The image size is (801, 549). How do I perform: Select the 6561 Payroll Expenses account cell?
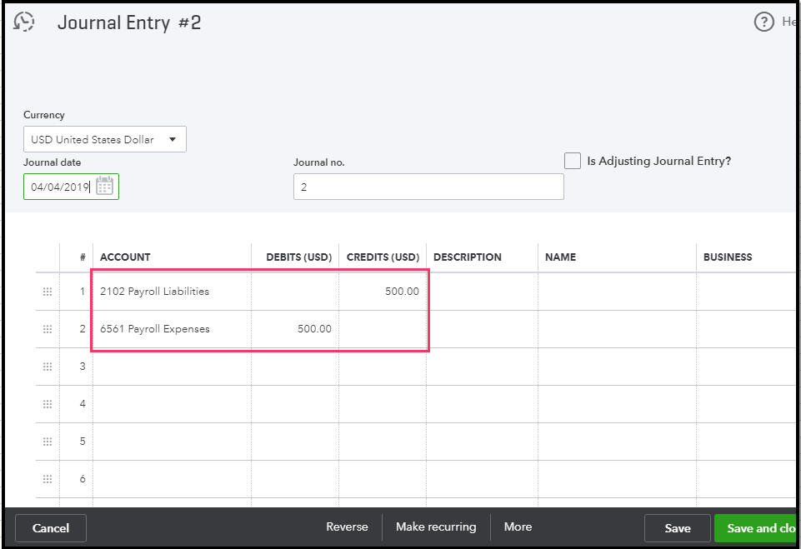[x=173, y=329]
